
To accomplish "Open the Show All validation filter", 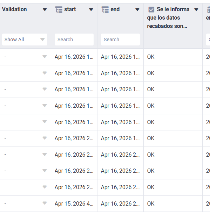I will [x=25, y=40].
